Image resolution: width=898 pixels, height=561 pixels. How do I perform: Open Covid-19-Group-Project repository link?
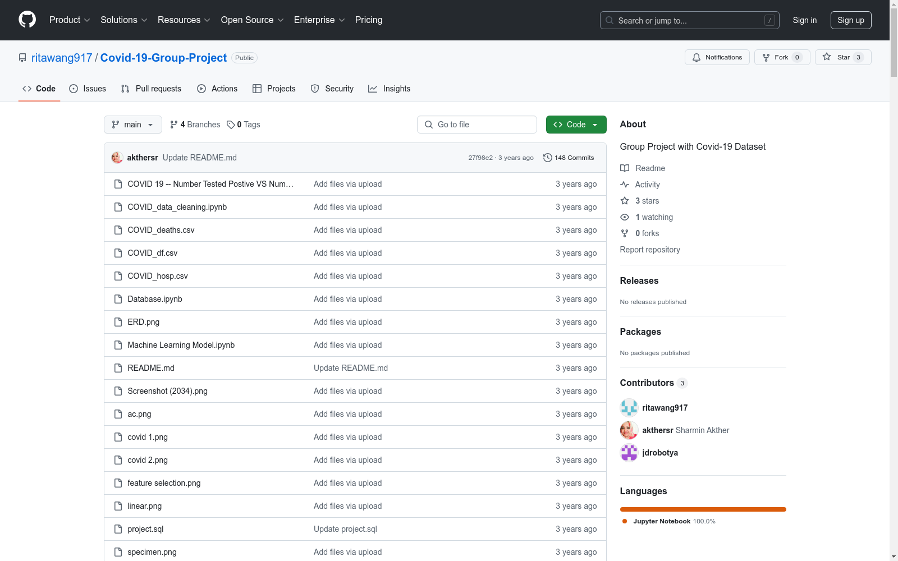pyautogui.click(x=163, y=58)
